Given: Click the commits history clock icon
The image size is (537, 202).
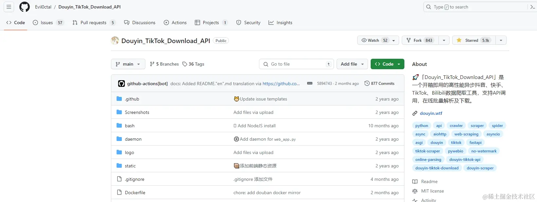Looking at the screenshot, I should pyautogui.click(x=367, y=84).
